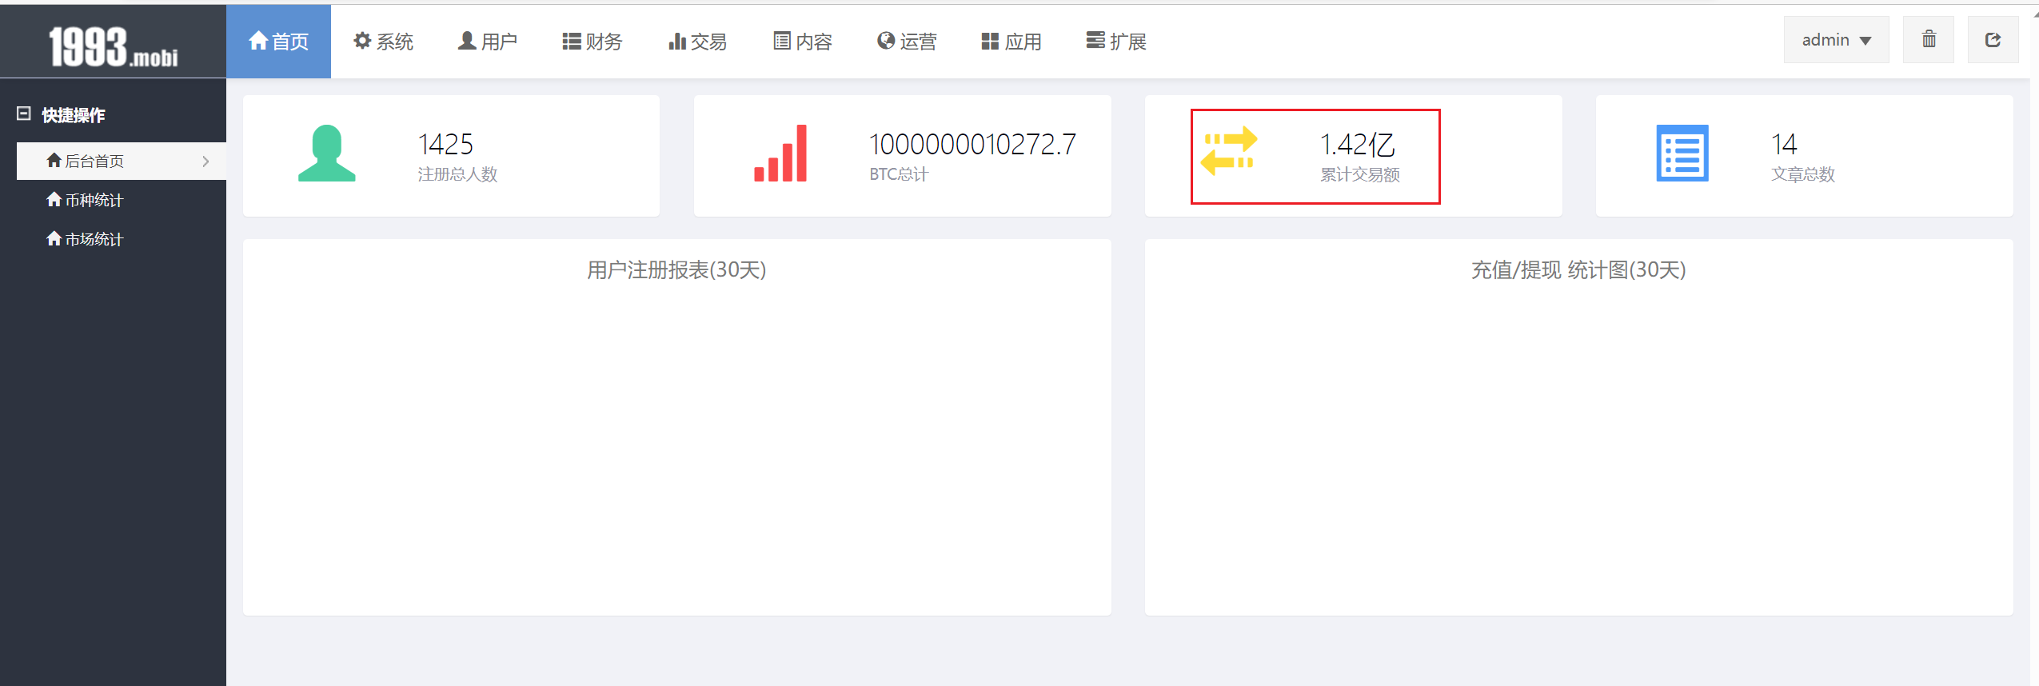Click the 1.42亿 transaction value
The image size is (2039, 686).
[x=1357, y=145]
